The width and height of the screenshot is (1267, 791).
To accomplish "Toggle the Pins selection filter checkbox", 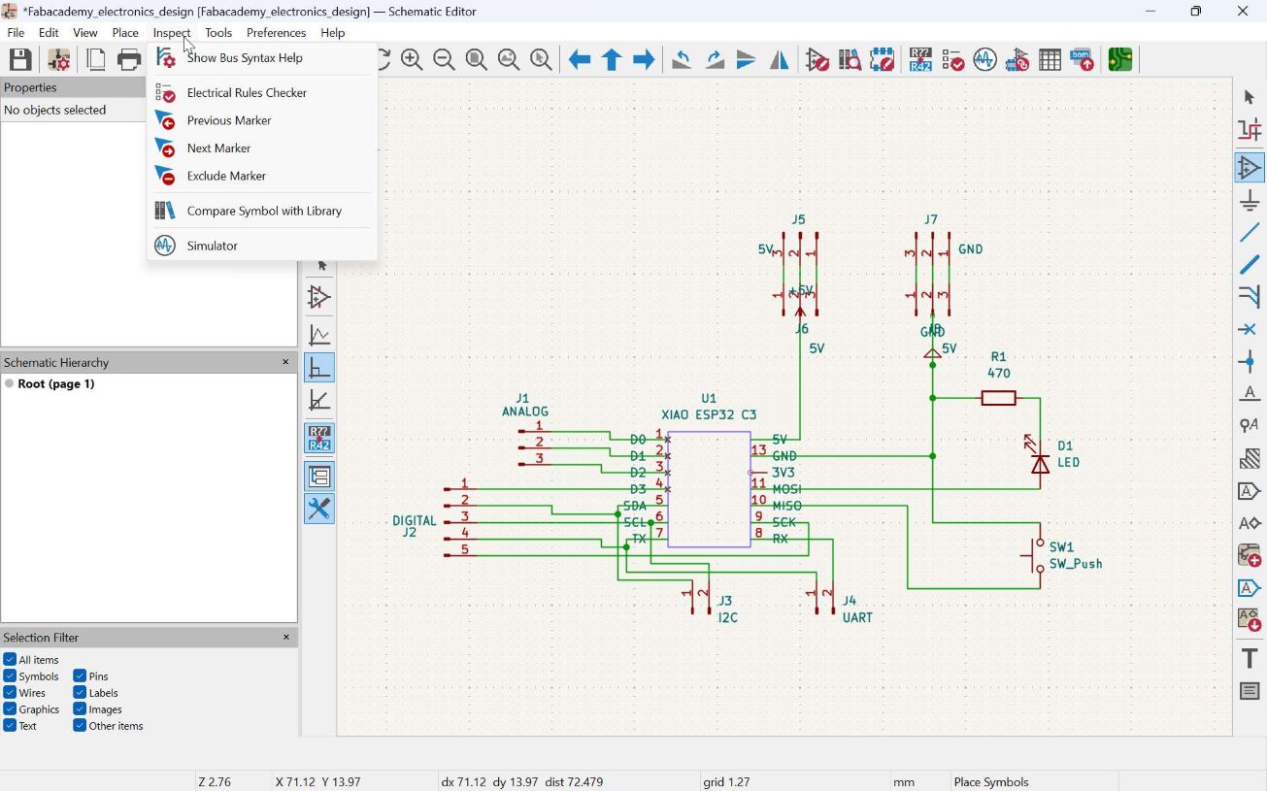I will point(80,676).
